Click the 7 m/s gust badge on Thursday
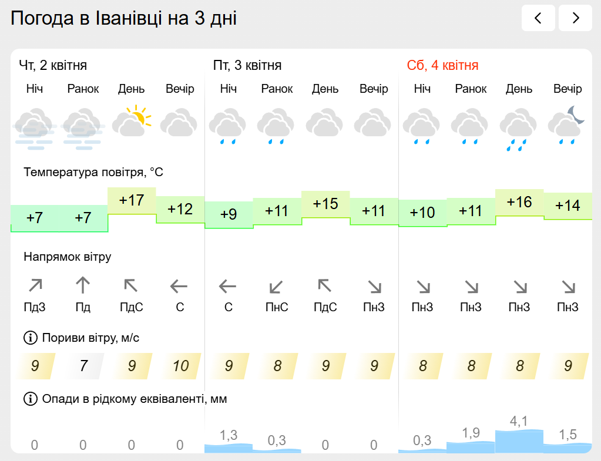 coord(83,366)
